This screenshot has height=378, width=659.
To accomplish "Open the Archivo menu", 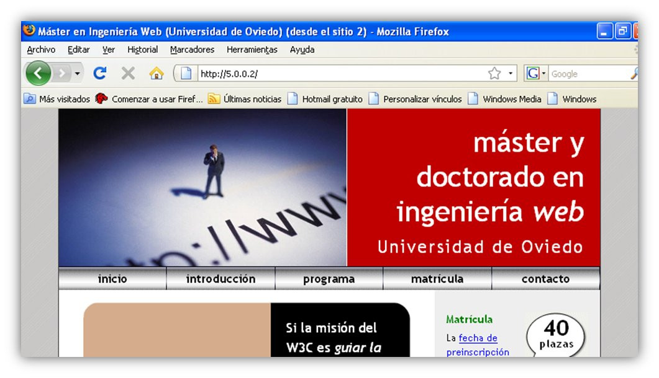I will tap(41, 50).
